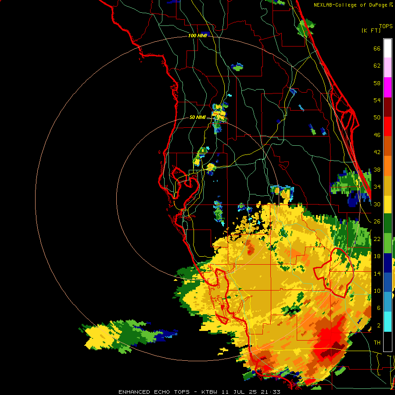The height and width of the screenshot is (395, 395).
Task: Select the dark green legend swatch
Action: (388, 223)
